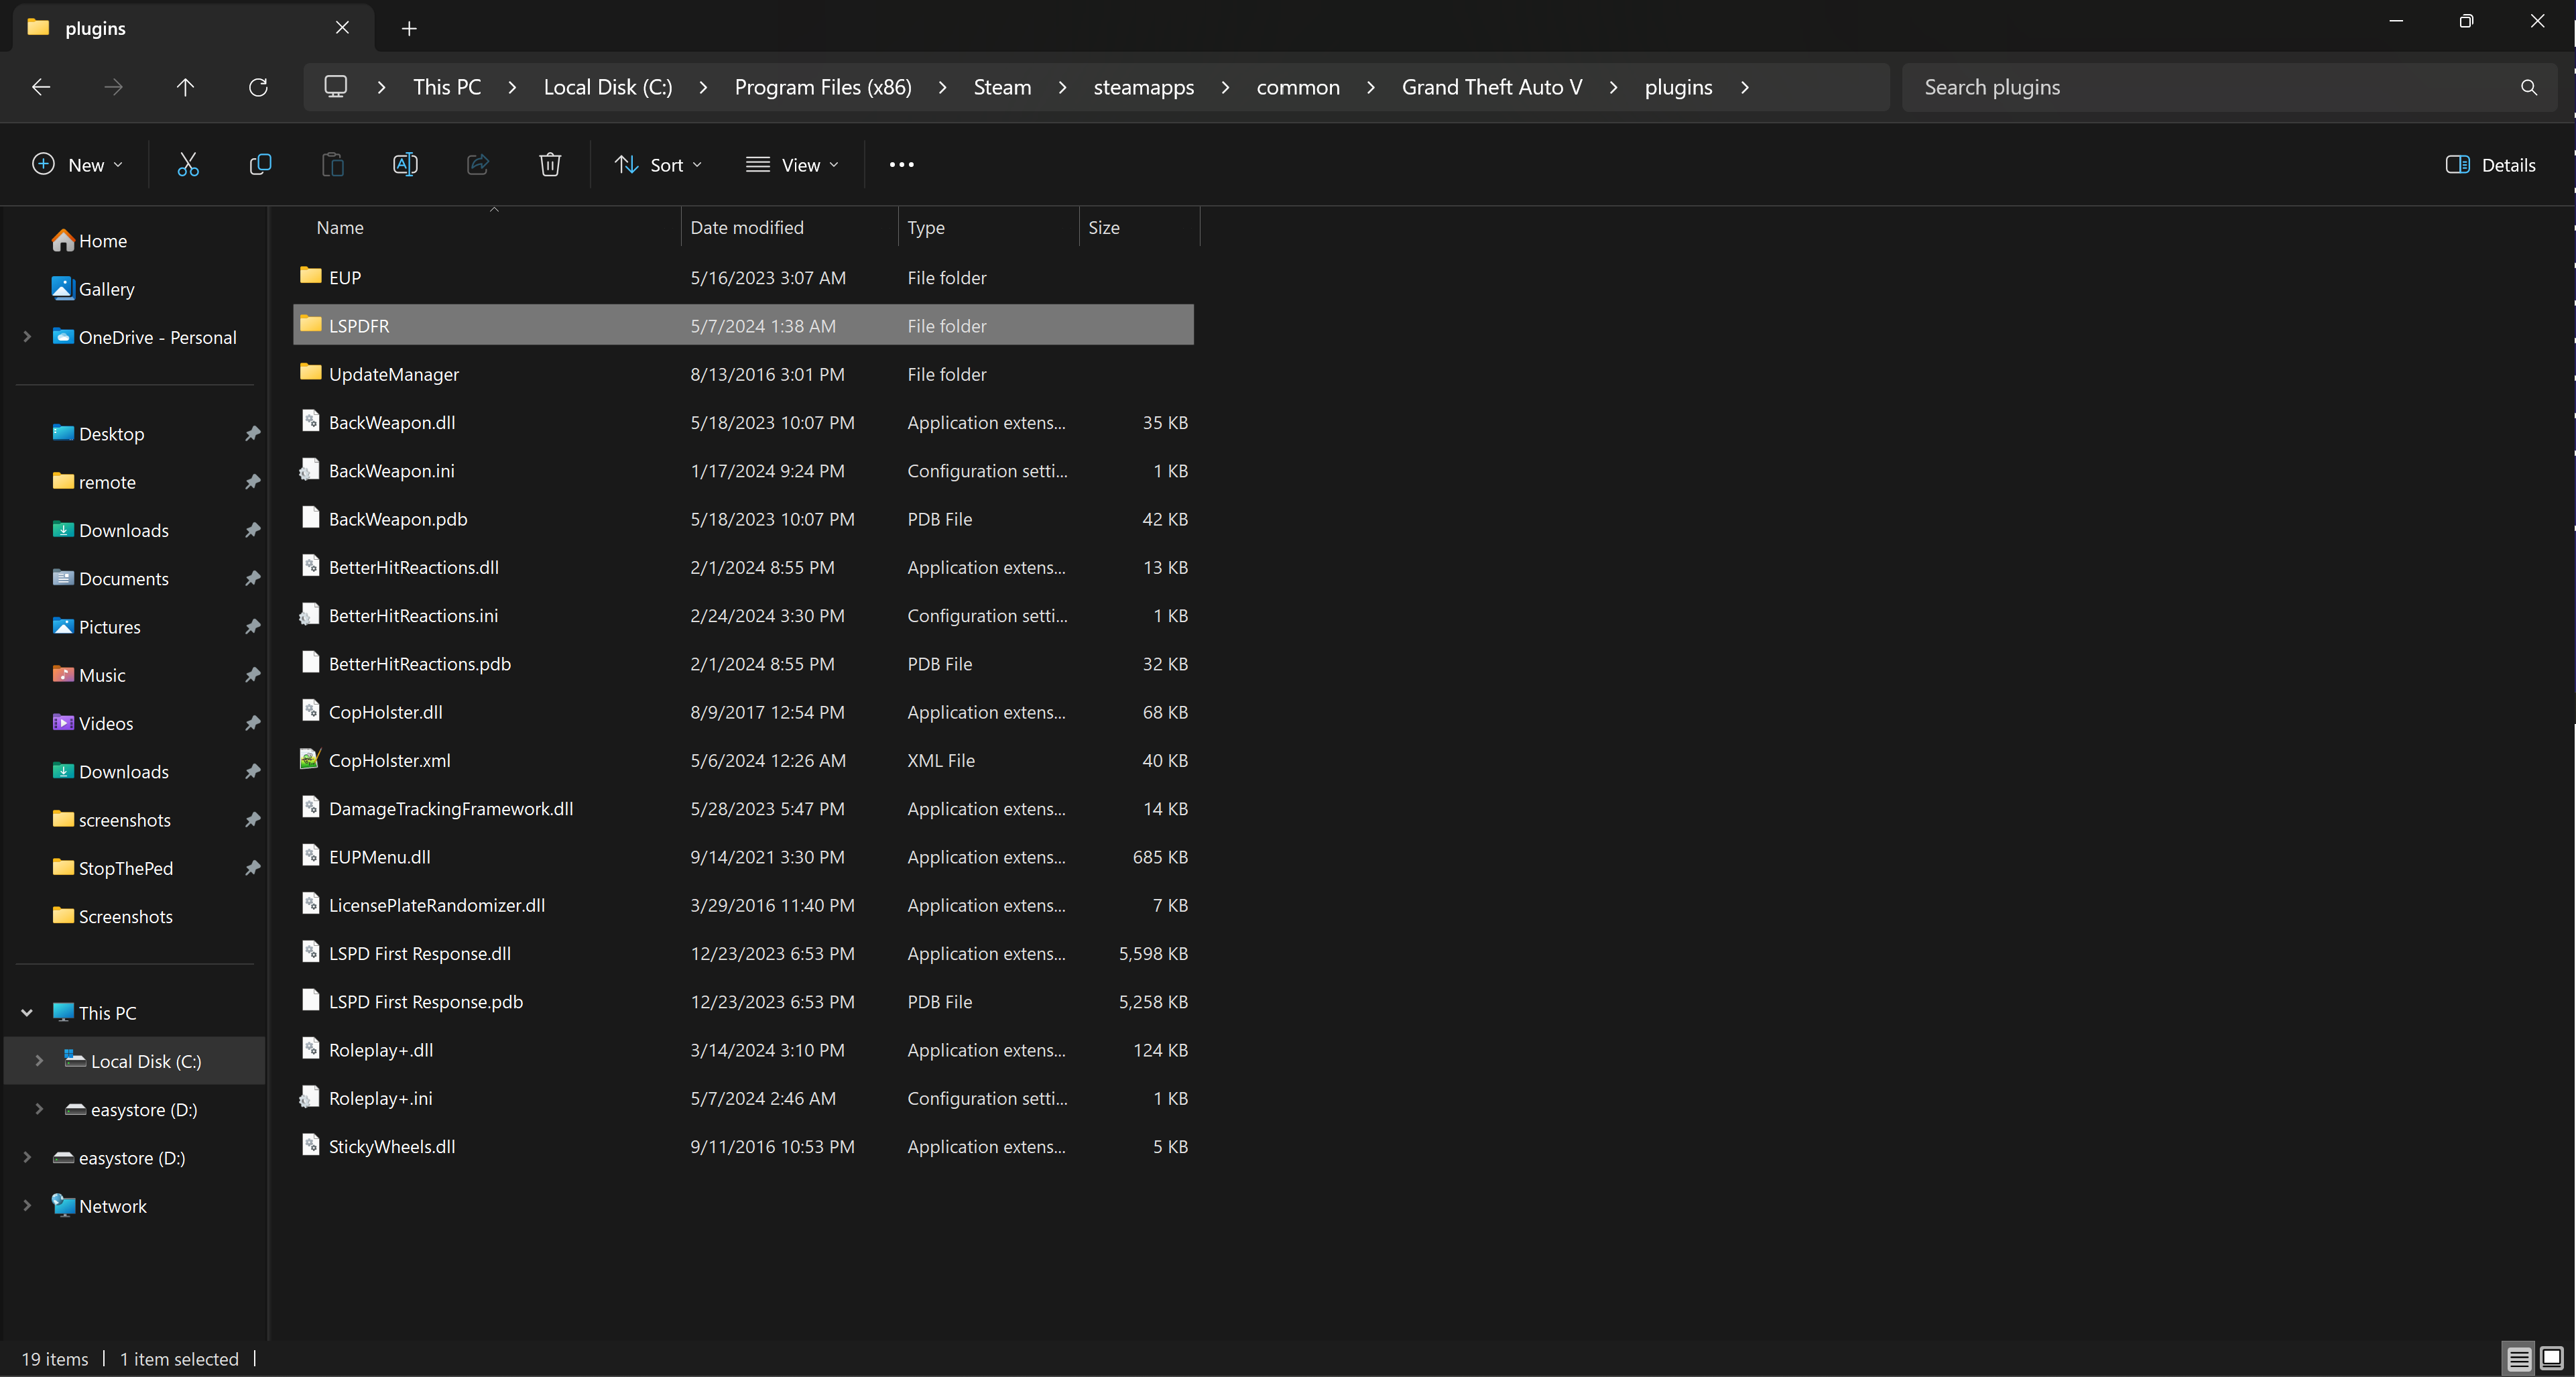Click the Refresh button

[x=258, y=87]
